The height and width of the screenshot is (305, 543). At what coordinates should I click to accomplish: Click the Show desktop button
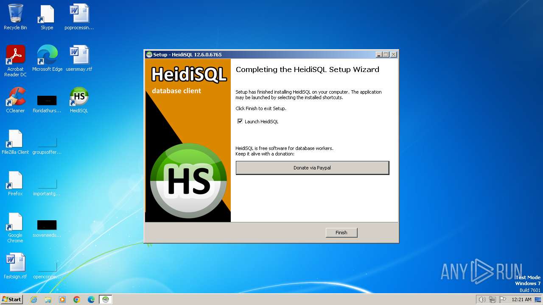(538, 299)
